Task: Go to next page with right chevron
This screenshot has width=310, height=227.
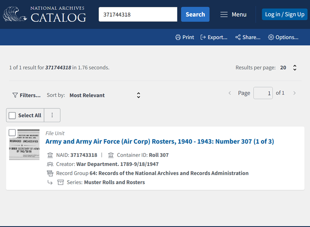Action: click(294, 93)
